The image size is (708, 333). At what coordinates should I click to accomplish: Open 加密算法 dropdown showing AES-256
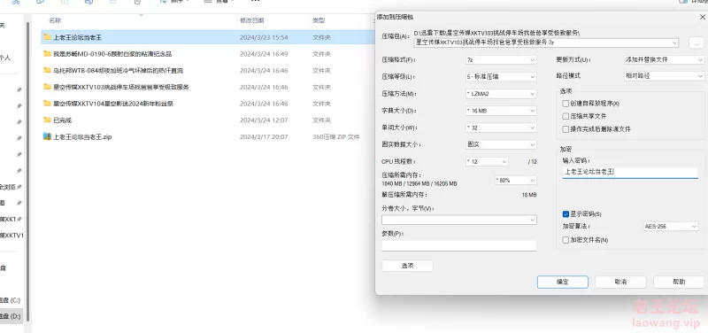[670, 226]
